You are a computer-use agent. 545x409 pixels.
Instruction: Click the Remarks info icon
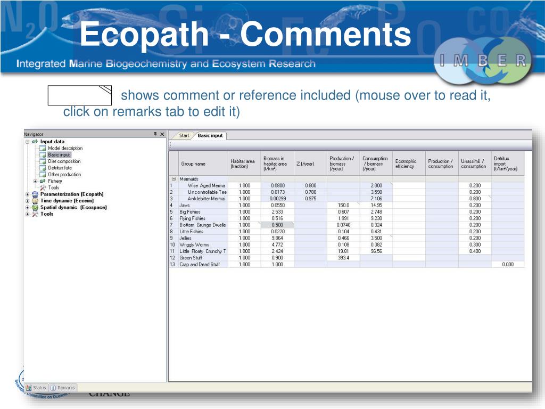pos(53,388)
